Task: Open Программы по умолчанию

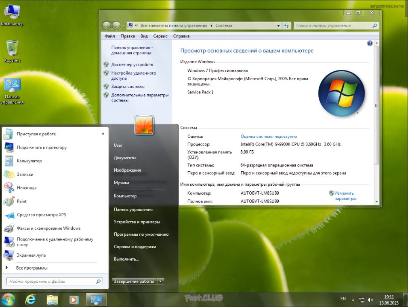Action: point(141,234)
